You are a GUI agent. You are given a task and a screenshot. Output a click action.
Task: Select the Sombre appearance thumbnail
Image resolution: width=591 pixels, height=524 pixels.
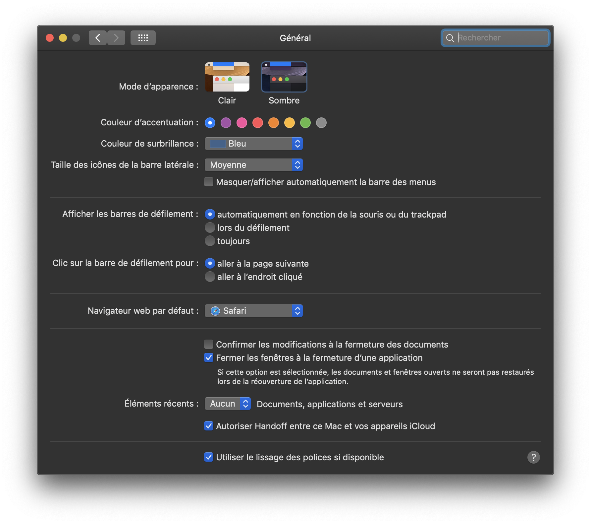click(284, 77)
